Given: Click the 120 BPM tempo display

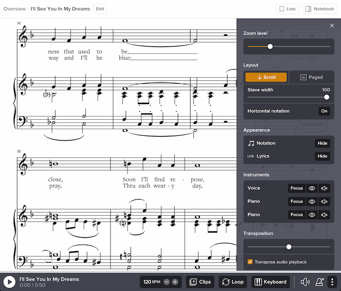Looking at the screenshot, I should tap(152, 282).
